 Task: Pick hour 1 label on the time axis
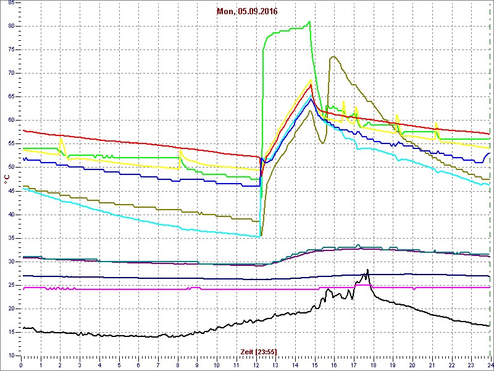pyautogui.click(x=41, y=364)
